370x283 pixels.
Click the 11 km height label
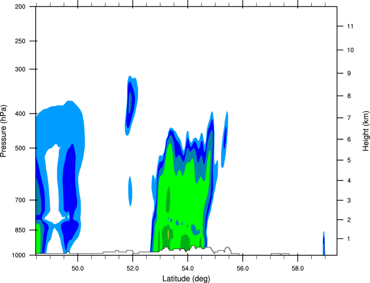point(350,26)
